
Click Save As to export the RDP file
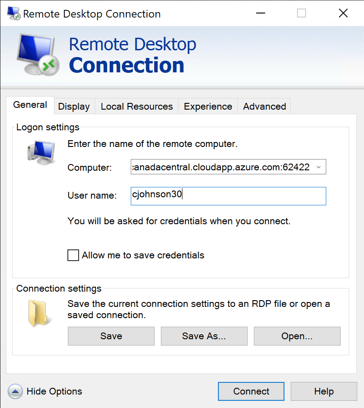click(204, 336)
